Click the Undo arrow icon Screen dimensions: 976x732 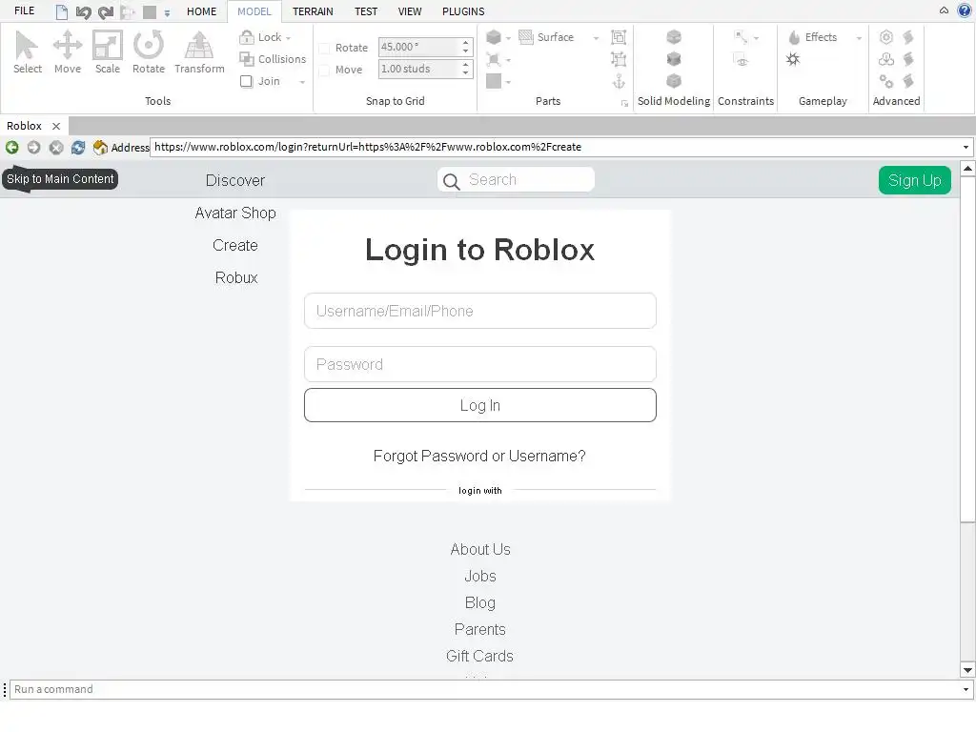coord(83,11)
